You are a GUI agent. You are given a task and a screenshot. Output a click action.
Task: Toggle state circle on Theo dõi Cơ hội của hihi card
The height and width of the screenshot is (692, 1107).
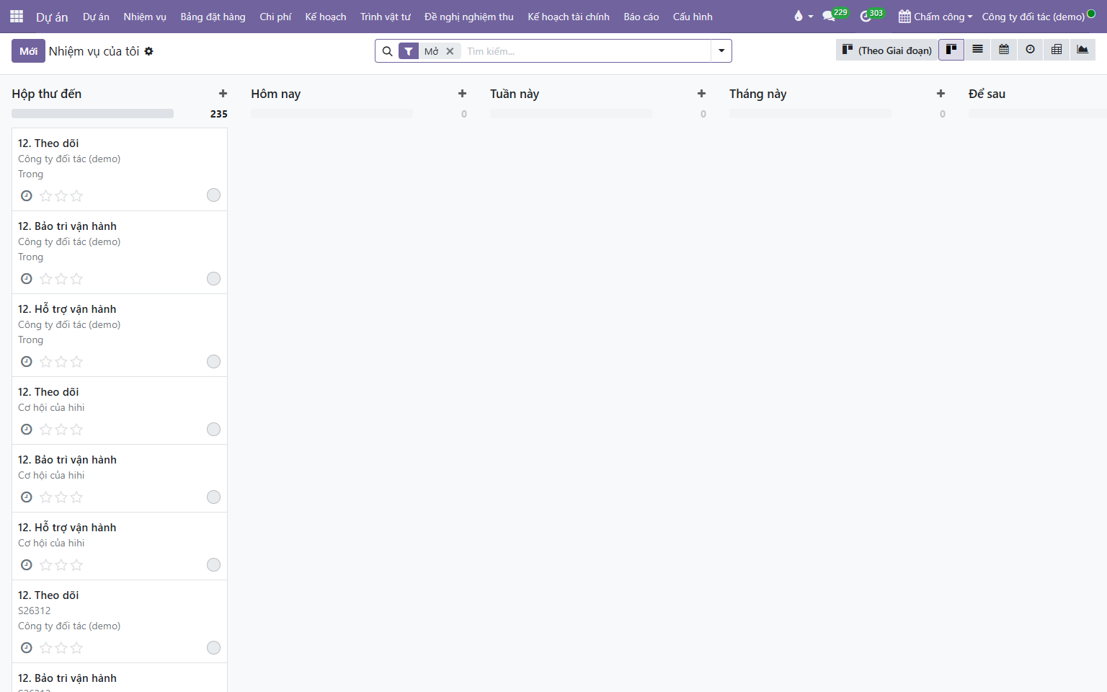click(x=213, y=429)
